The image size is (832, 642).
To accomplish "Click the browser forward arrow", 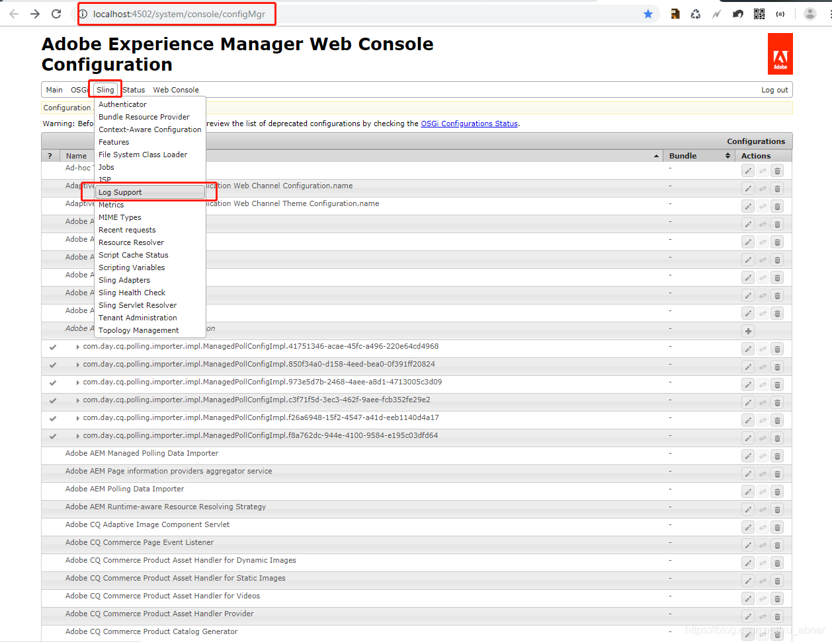I will coord(35,14).
